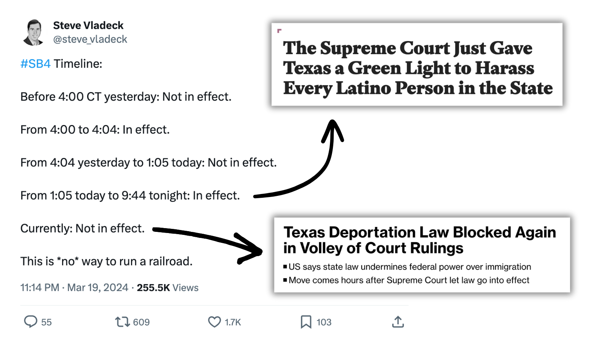Open the Texas Deportation Law Blocked Again headline
This screenshot has width=606, height=341.
(x=420, y=240)
